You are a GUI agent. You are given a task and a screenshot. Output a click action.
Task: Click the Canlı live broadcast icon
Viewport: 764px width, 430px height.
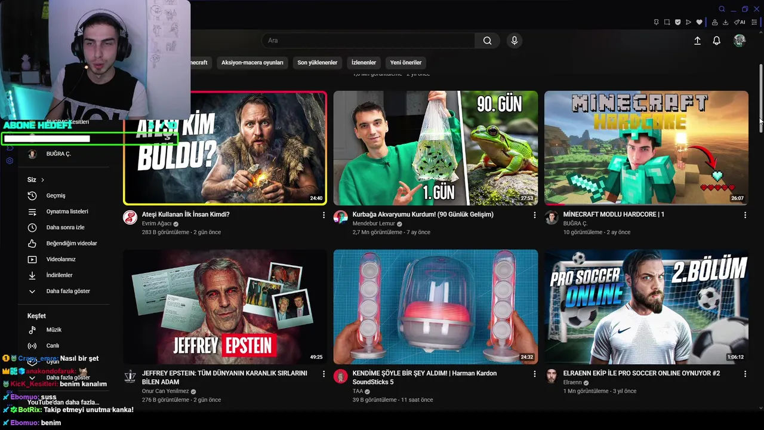pos(32,346)
